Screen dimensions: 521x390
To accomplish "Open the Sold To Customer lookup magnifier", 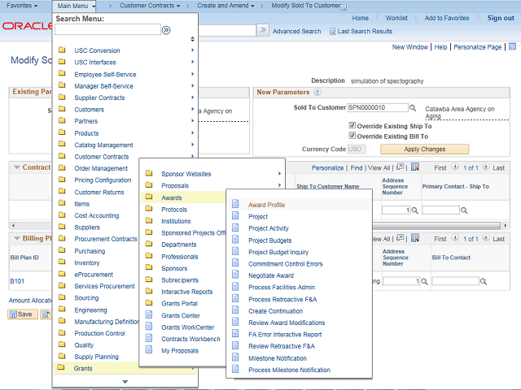I will pos(413,107).
